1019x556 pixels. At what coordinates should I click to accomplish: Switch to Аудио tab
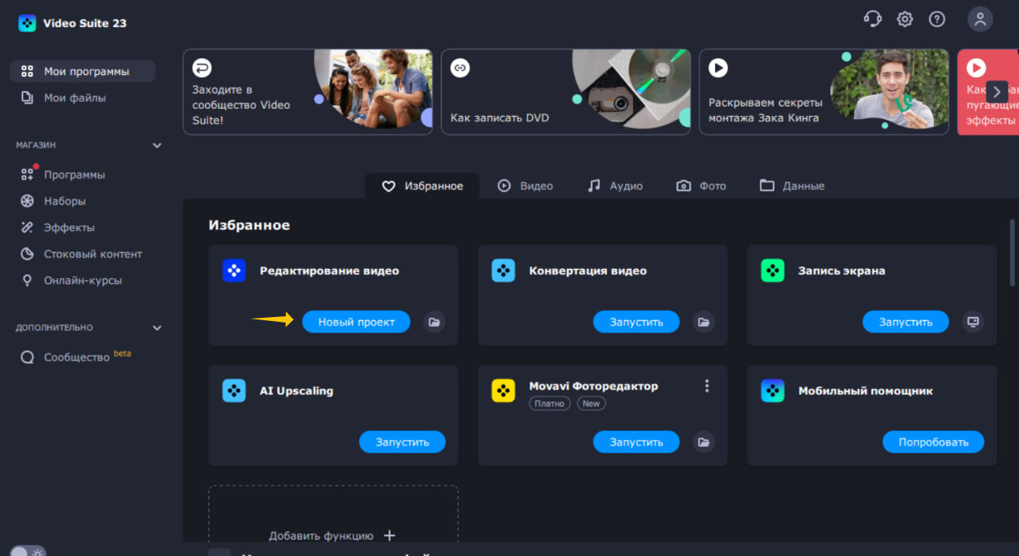tap(615, 186)
